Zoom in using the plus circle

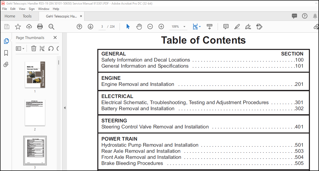point(161,27)
